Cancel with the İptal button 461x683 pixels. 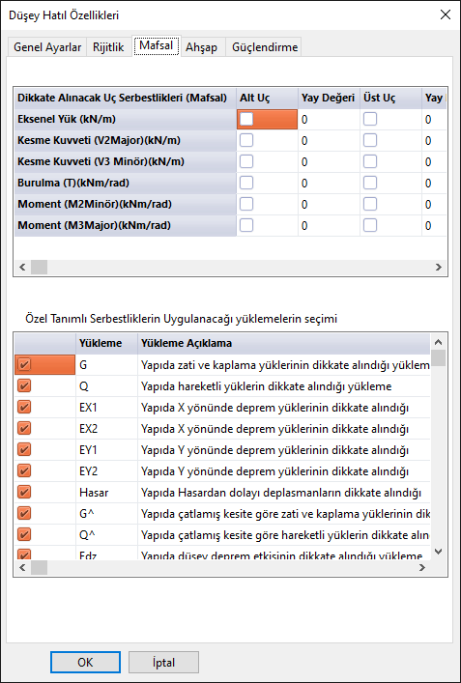pyautogui.click(x=164, y=663)
